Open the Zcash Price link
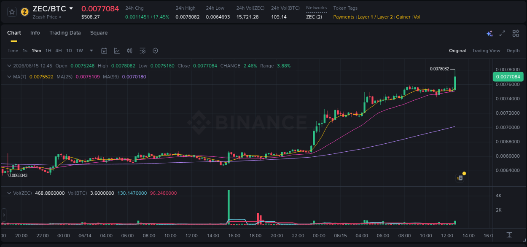Screen dimensions: 527x247 [47, 17]
